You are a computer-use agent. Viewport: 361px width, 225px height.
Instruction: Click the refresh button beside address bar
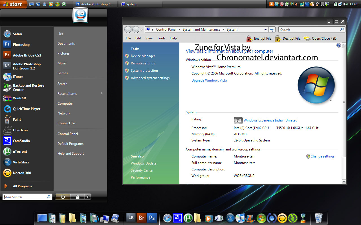coord(272,30)
